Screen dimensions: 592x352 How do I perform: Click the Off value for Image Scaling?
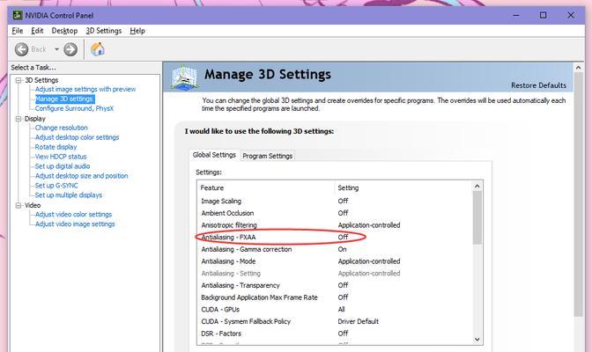[x=343, y=202]
